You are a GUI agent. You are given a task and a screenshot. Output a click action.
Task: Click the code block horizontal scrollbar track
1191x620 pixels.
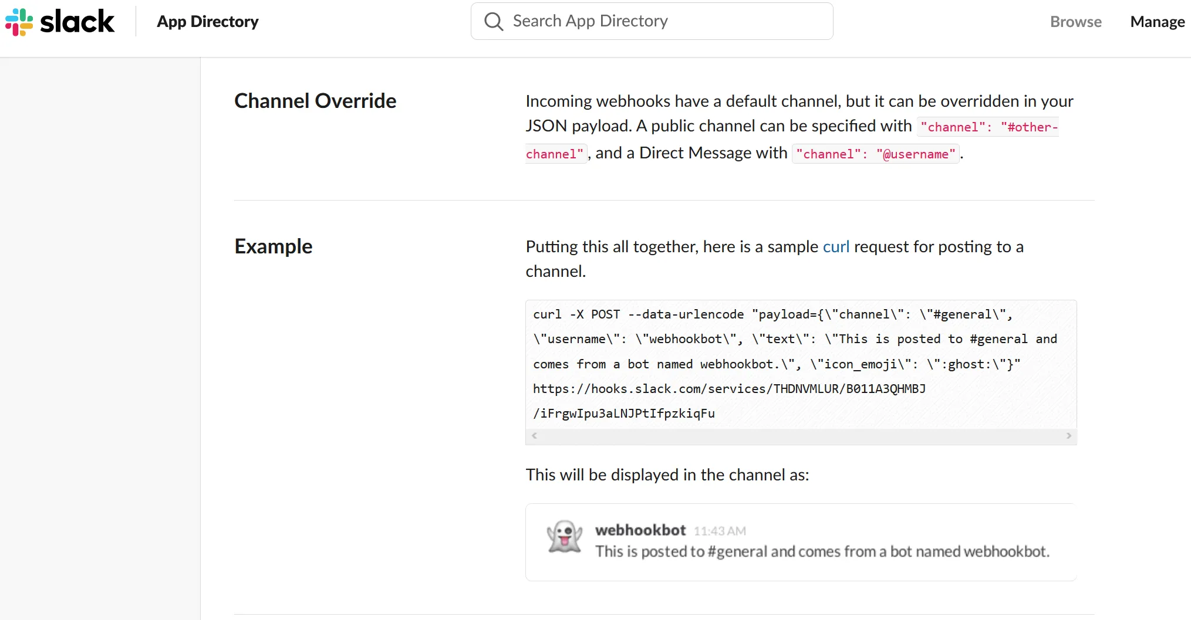(801, 436)
